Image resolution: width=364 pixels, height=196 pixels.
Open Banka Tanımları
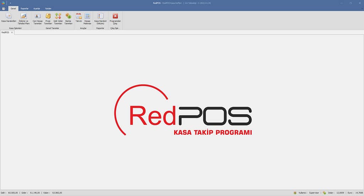pos(68,19)
